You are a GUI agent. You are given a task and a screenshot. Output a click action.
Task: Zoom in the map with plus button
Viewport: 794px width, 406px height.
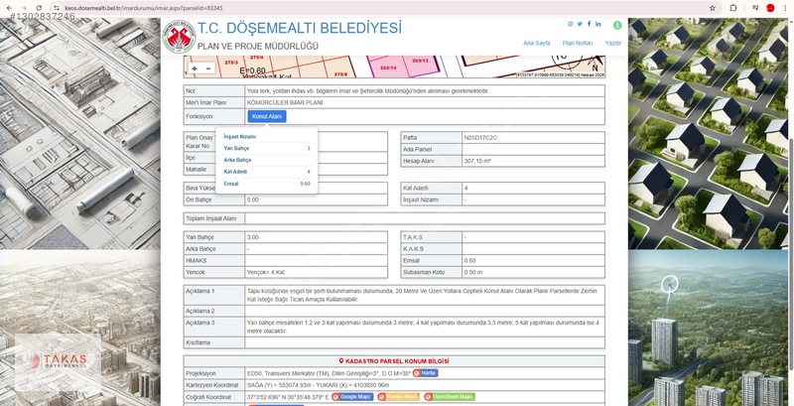(195, 68)
